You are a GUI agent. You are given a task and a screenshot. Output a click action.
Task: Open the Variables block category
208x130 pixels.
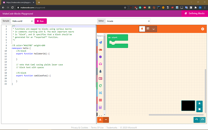100,100
